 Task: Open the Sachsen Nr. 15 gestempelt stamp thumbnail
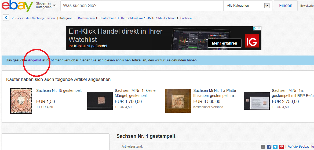coord(21,101)
